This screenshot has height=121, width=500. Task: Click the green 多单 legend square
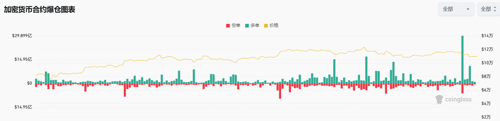(247, 25)
